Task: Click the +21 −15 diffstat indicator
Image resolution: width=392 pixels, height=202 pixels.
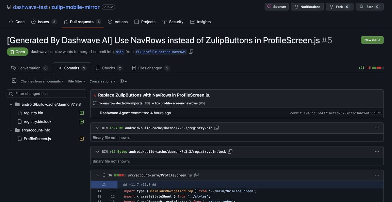Action: click(x=371, y=68)
